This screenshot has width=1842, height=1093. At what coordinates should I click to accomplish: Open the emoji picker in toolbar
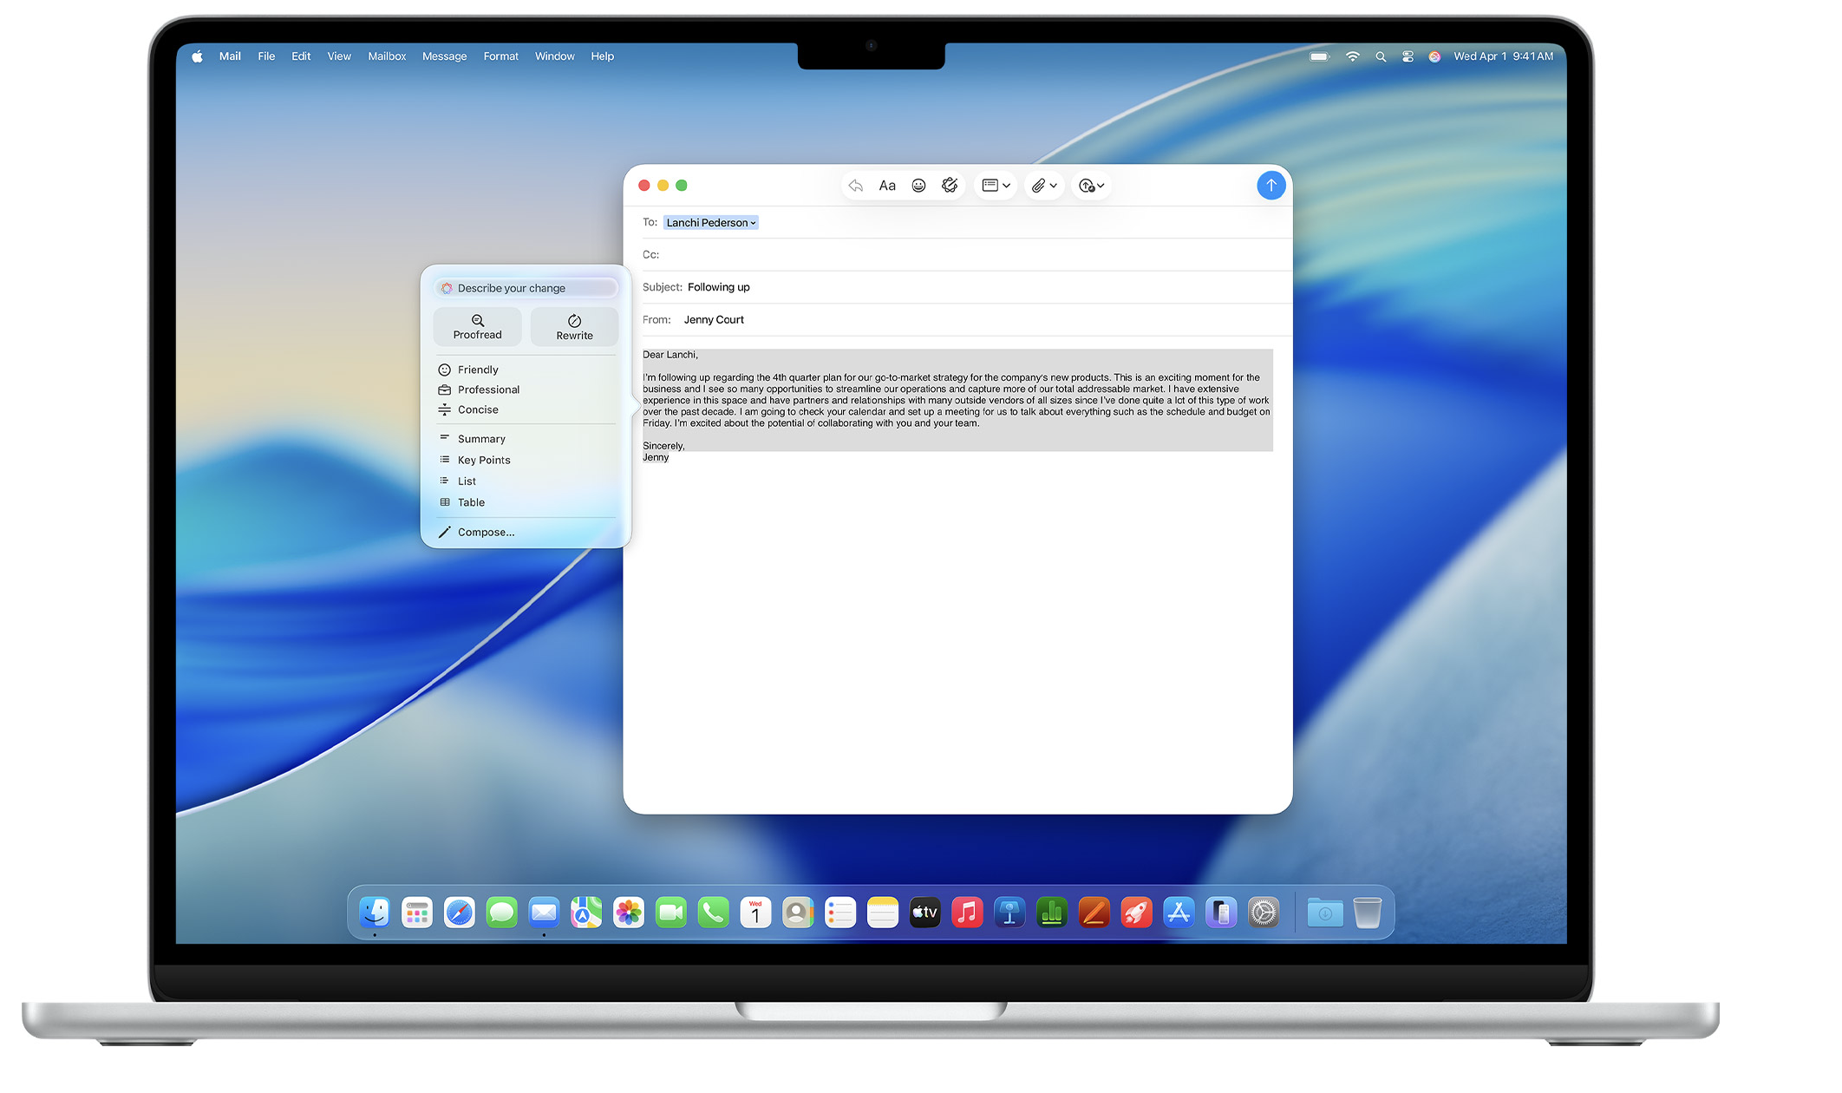click(x=918, y=186)
